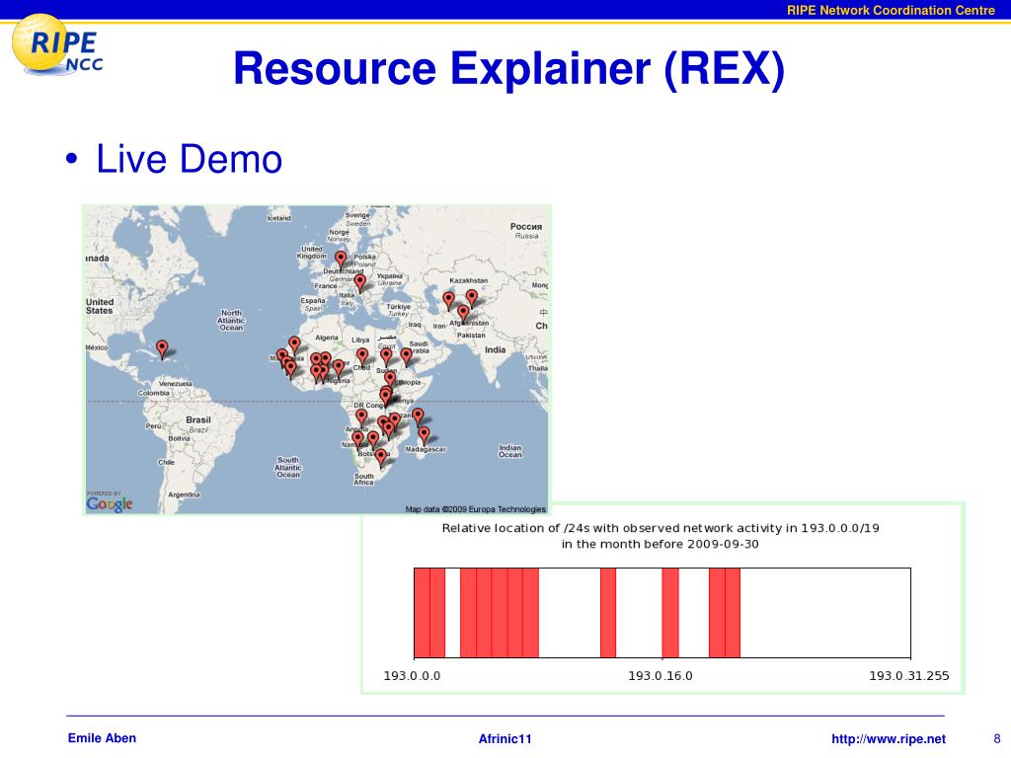Click the Argentina label on the map
The height and width of the screenshot is (758, 1011).
pos(184,494)
